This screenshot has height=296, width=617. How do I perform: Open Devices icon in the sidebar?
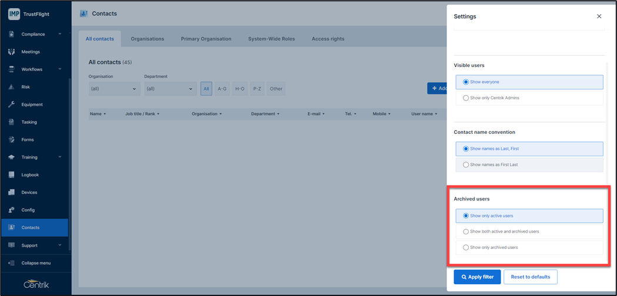[11, 193]
